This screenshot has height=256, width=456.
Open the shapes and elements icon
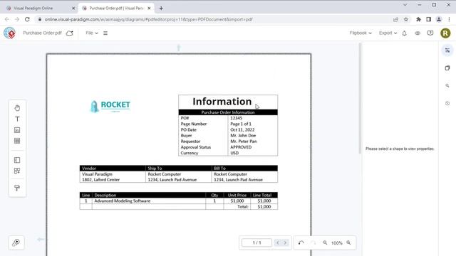[17, 171]
